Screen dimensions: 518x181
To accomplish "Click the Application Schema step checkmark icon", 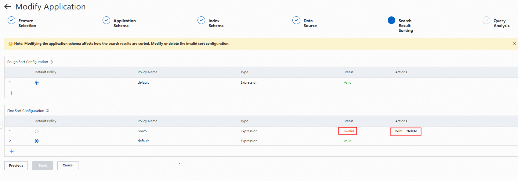I will 106,20.
